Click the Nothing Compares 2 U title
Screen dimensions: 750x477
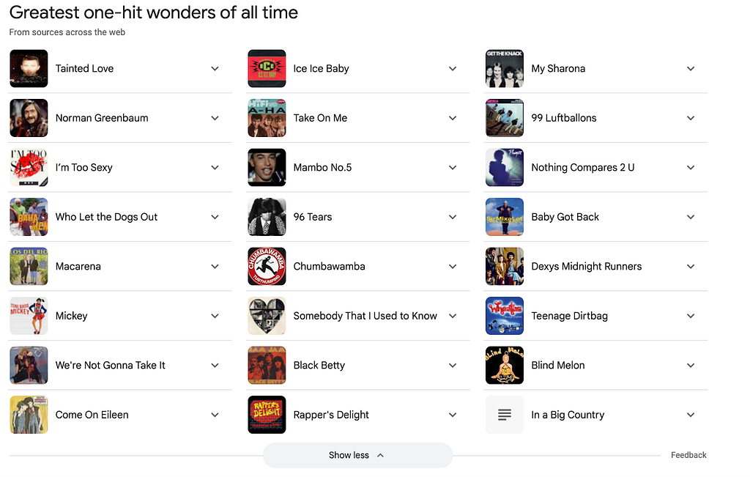583,168
